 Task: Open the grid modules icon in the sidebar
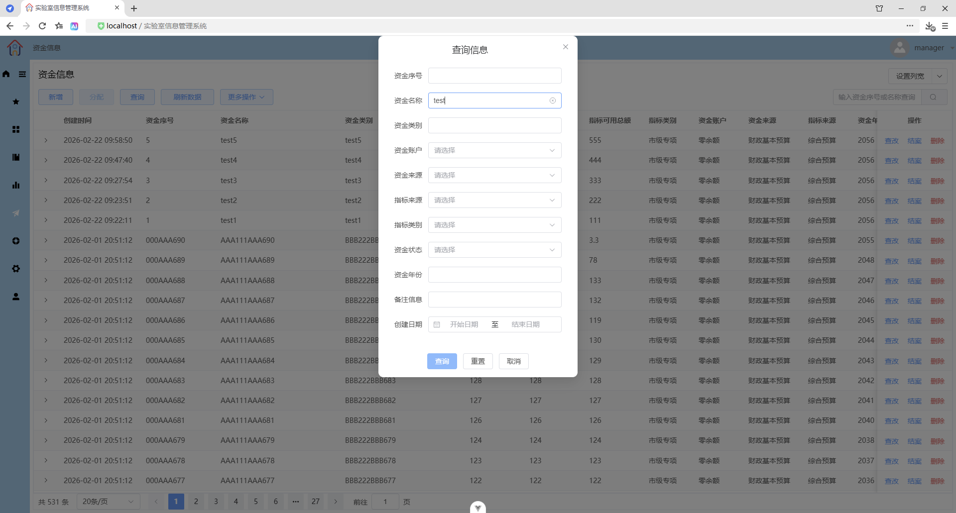[x=16, y=129]
